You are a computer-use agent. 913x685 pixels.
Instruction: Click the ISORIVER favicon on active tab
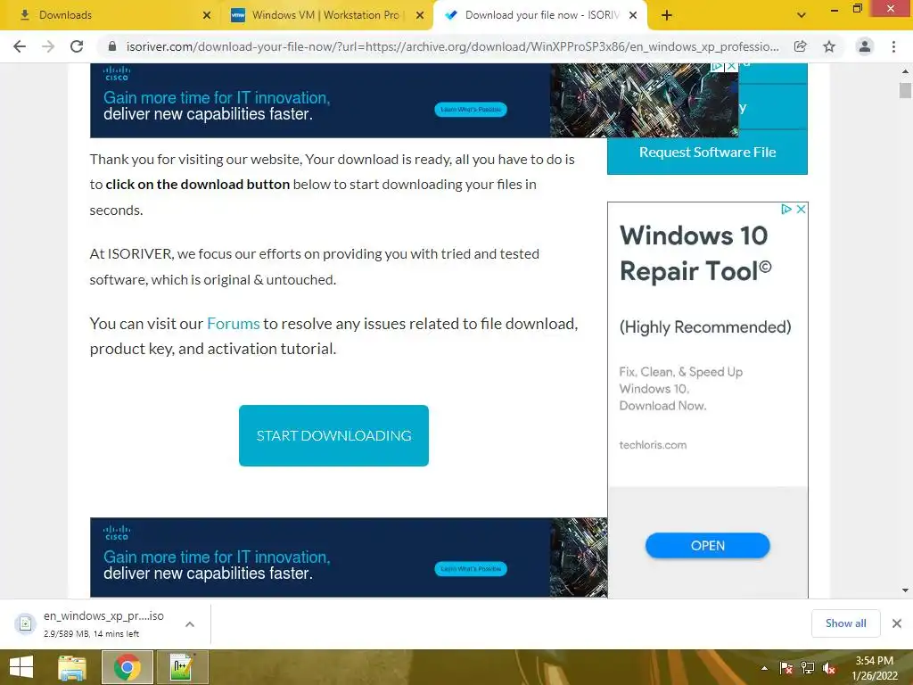point(450,15)
